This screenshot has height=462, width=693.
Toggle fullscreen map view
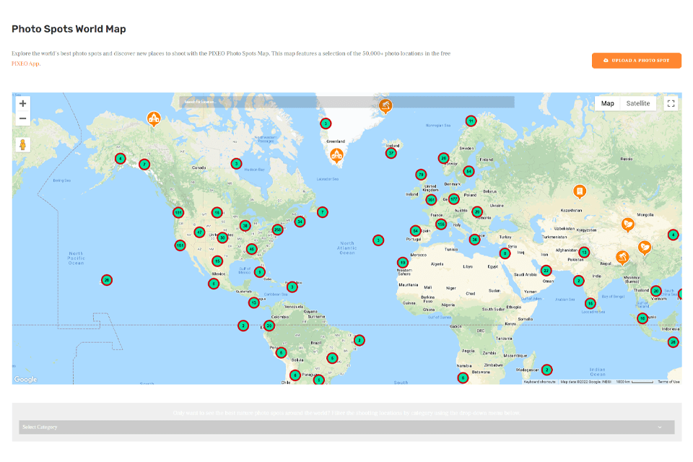(671, 103)
